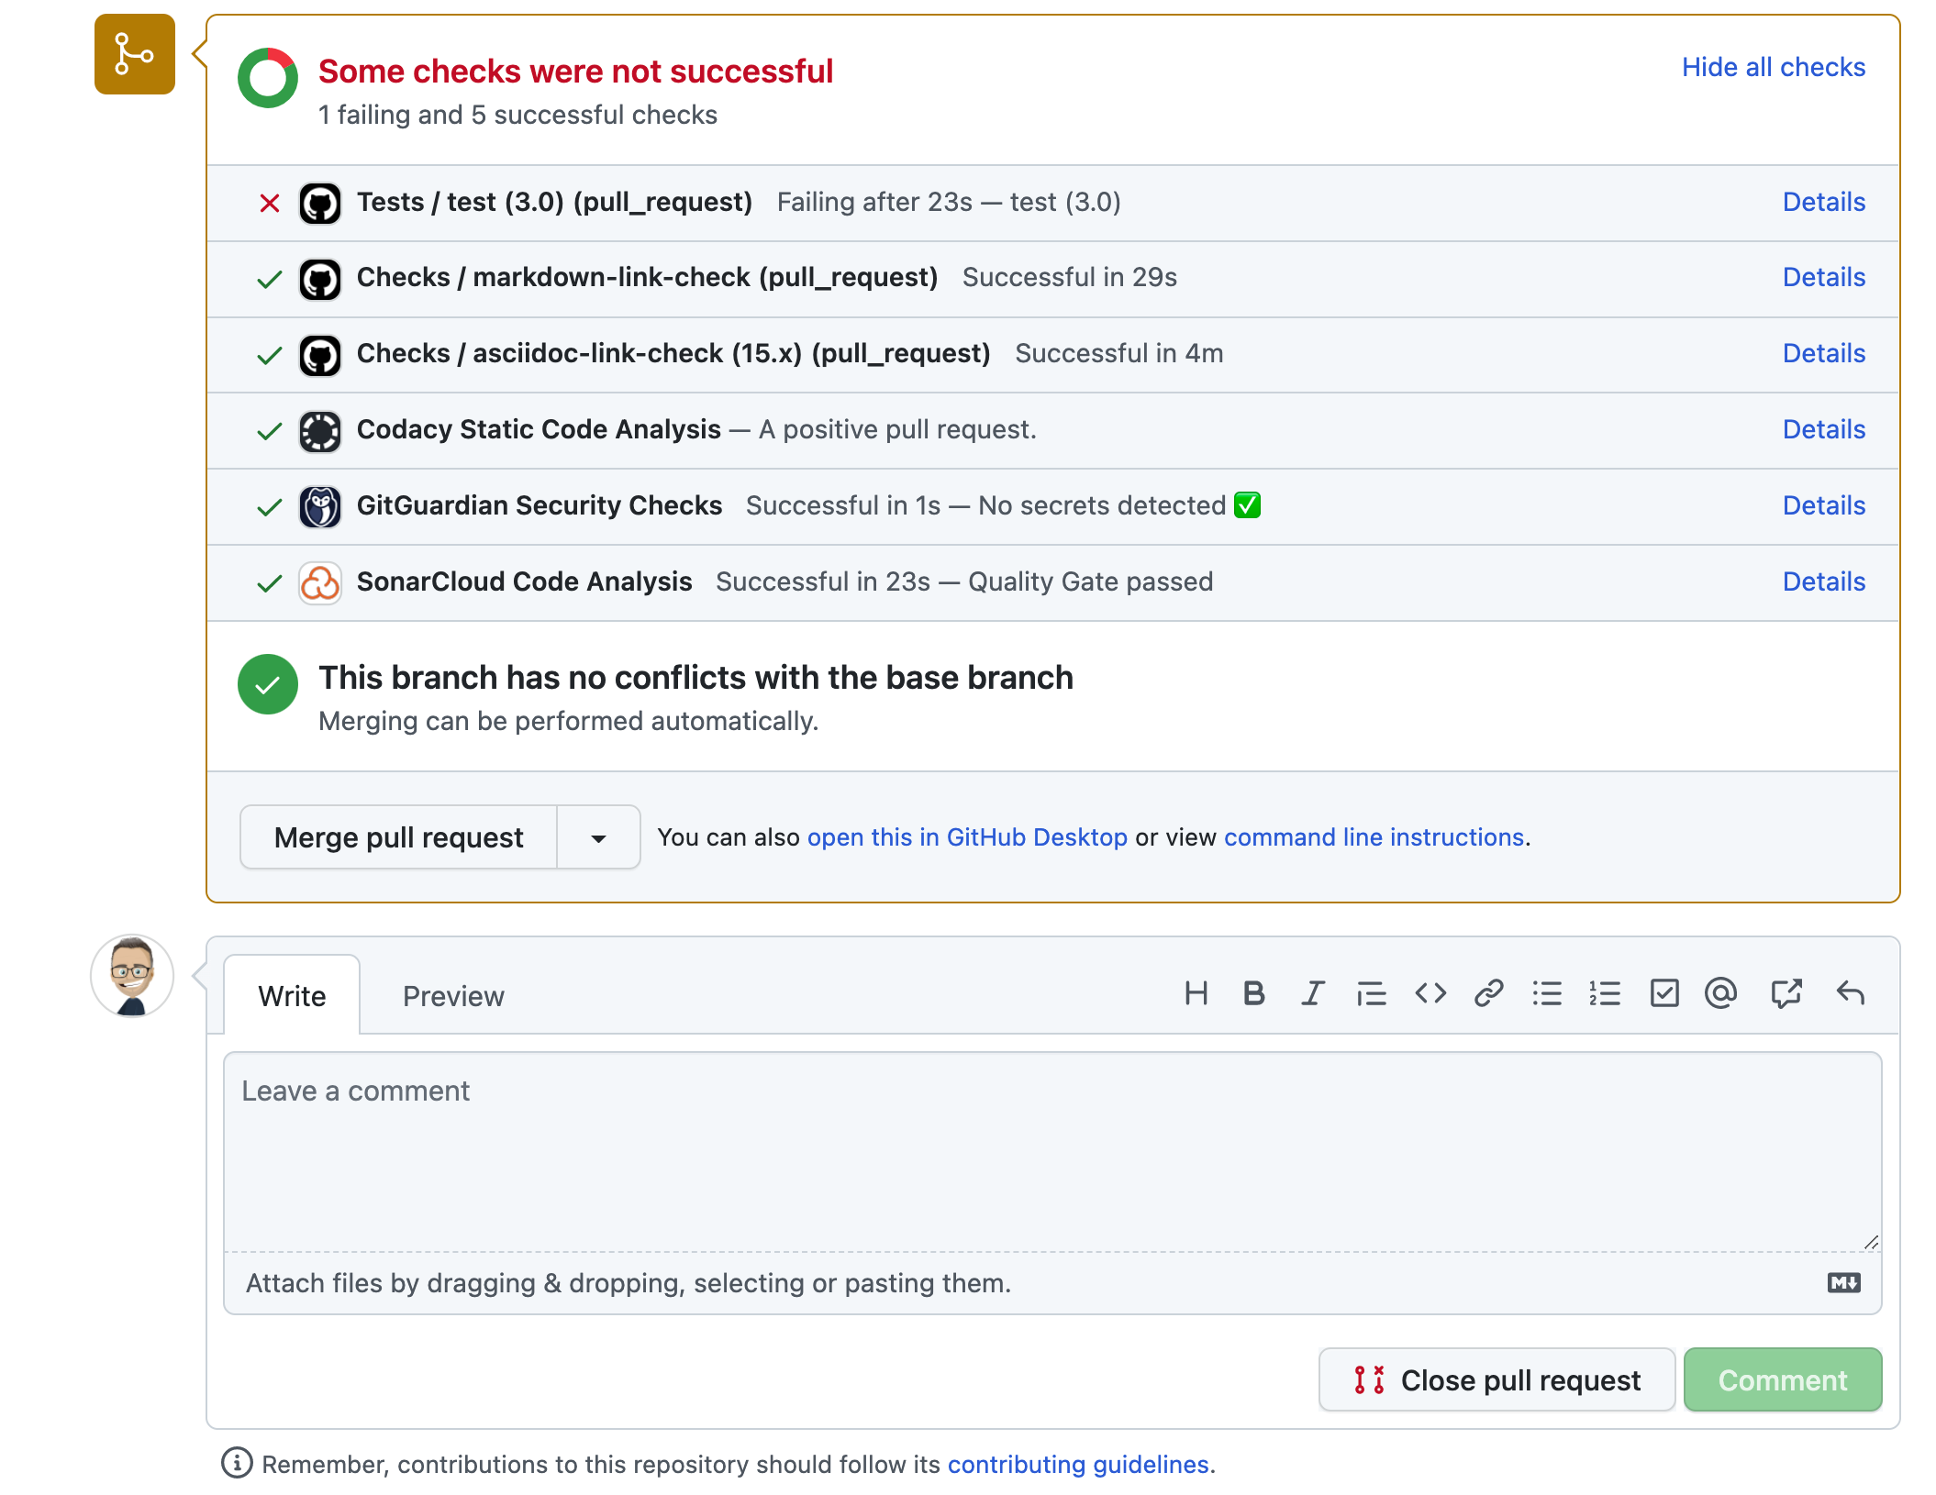Apply italic formatting in the comment toolbar
Viewport: 1936px width, 1495px height.
pos(1312,993)
